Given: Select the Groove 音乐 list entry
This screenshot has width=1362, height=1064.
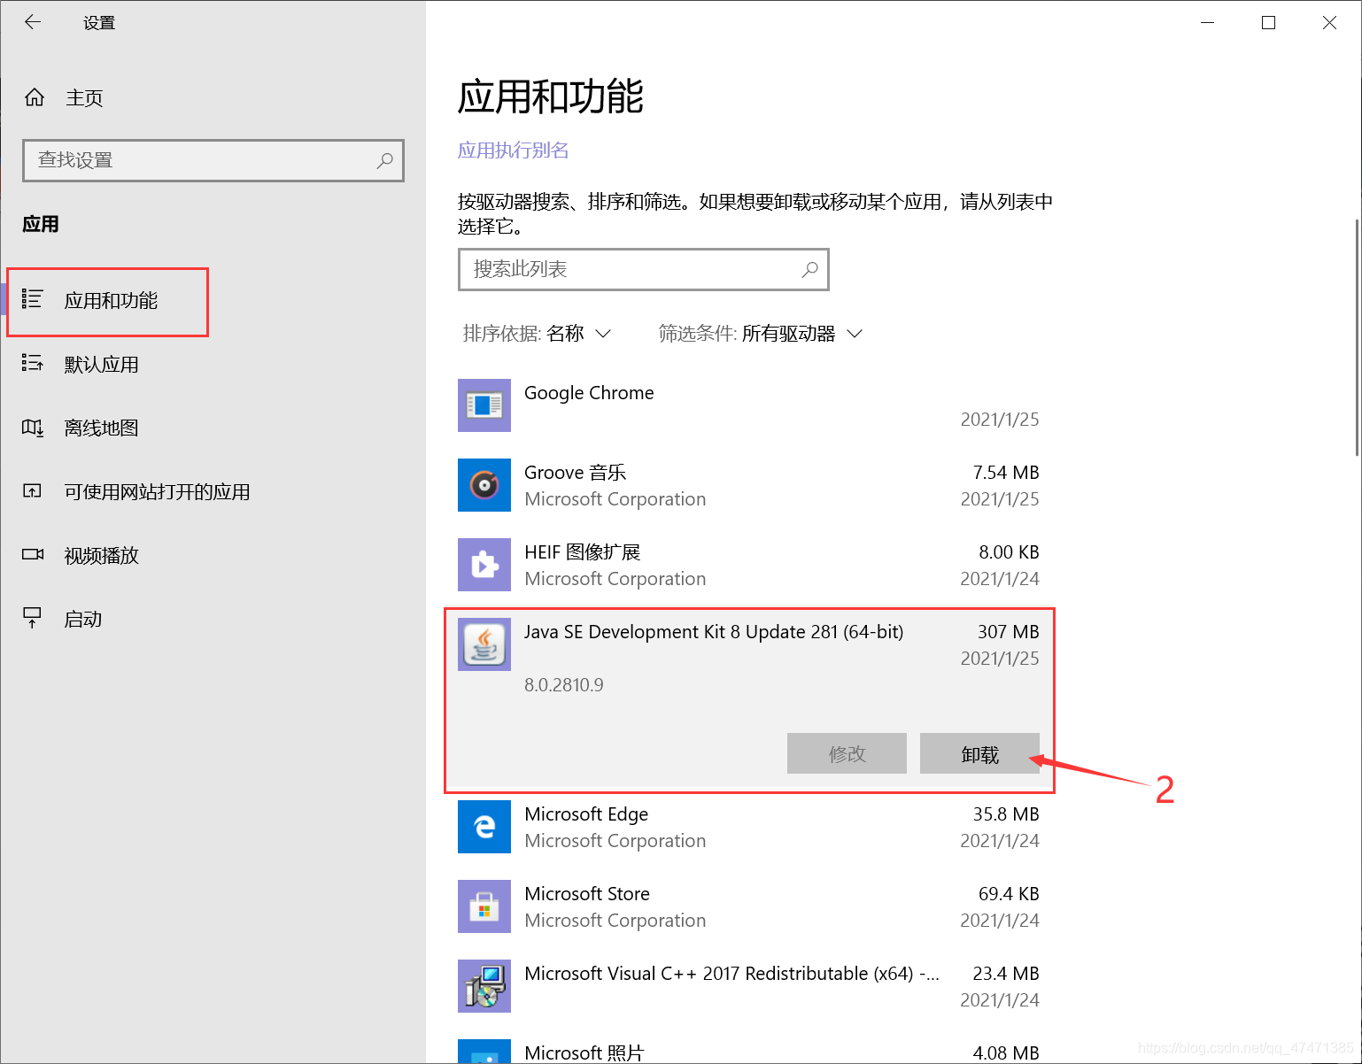Looking at the screenshot, I should tap(748, 485).
